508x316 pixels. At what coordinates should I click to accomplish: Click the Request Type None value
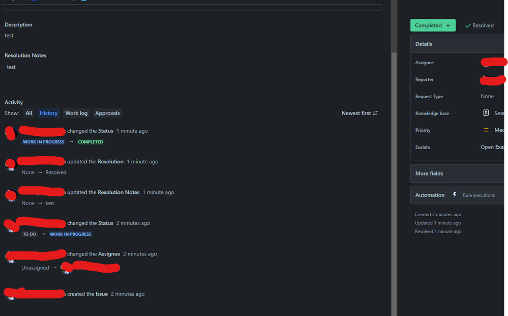click(x=487, y=96)
